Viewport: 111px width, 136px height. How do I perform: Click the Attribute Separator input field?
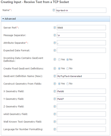point(81,43)
